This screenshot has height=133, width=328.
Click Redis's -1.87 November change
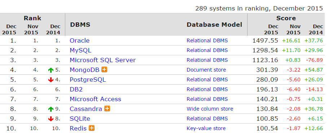pos(293,128)
